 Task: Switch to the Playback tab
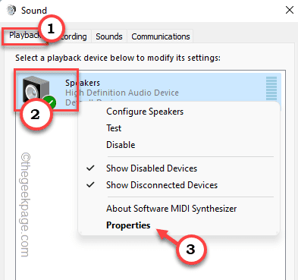pyautogui.click(x=24, y=36)
